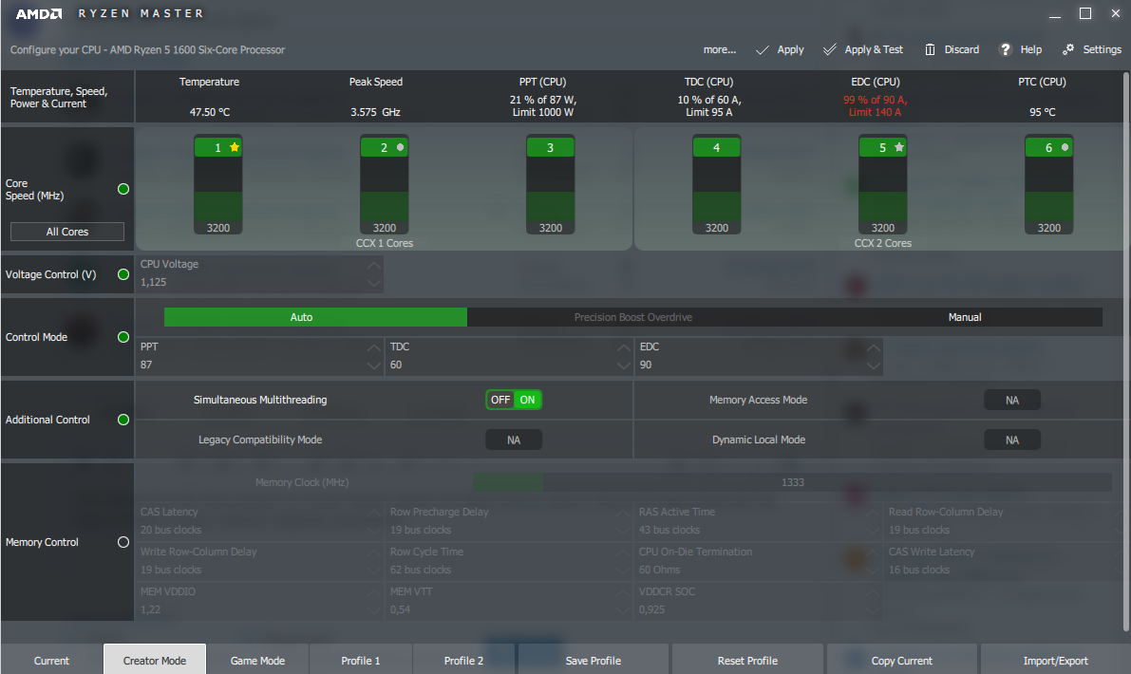Viewport: 1131px width, 674px height.
Task: Click the Legacy Compatibility Mode NA button
Action: 514,440
